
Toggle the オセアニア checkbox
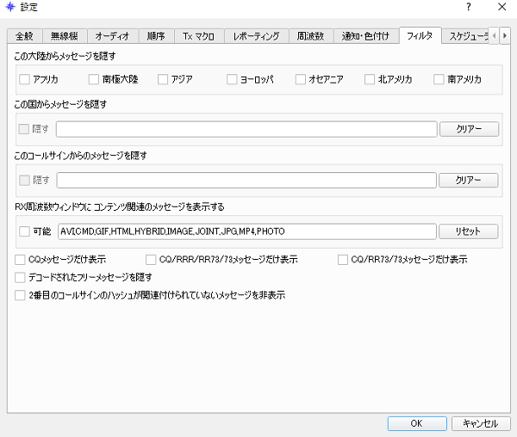301,80
